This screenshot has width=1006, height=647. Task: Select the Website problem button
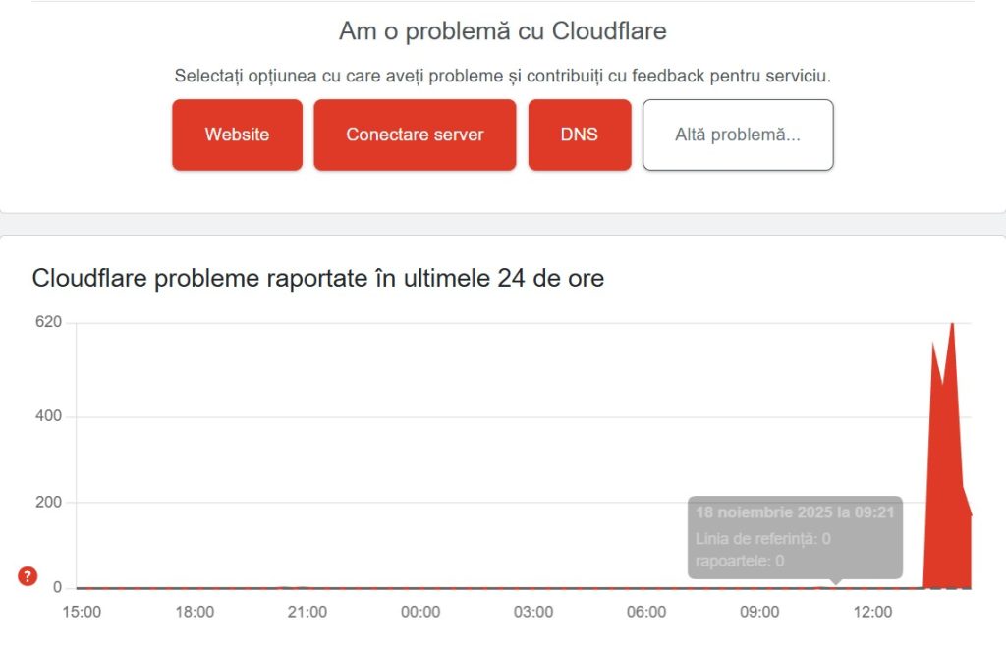236,135
